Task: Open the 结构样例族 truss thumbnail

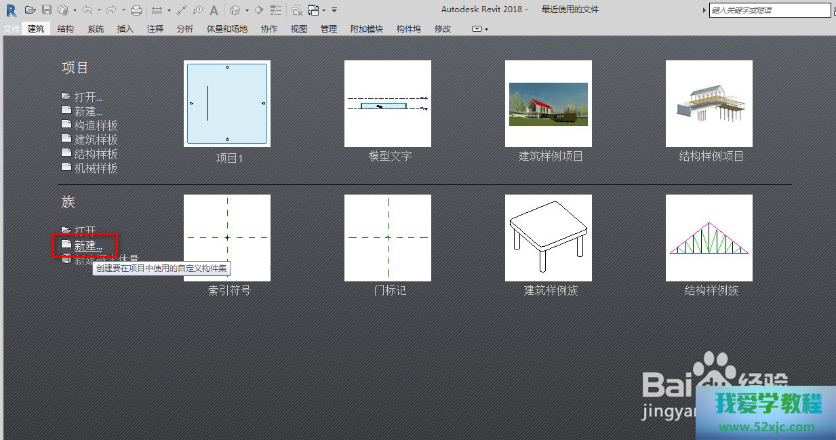Action: [709, 238]
